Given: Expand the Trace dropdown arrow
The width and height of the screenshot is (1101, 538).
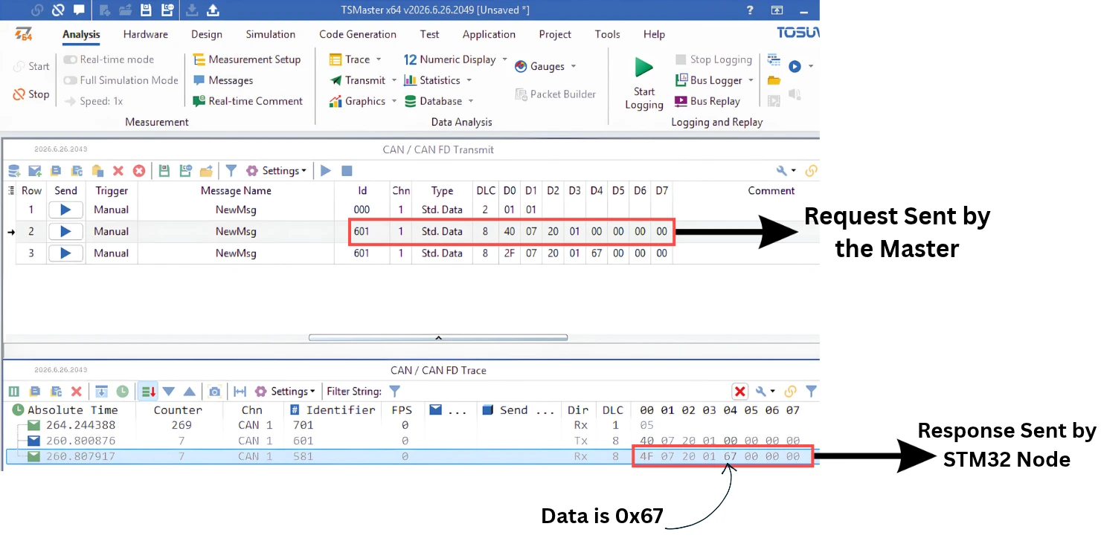Looking at the screenshot, I should [x=379, y=59].
